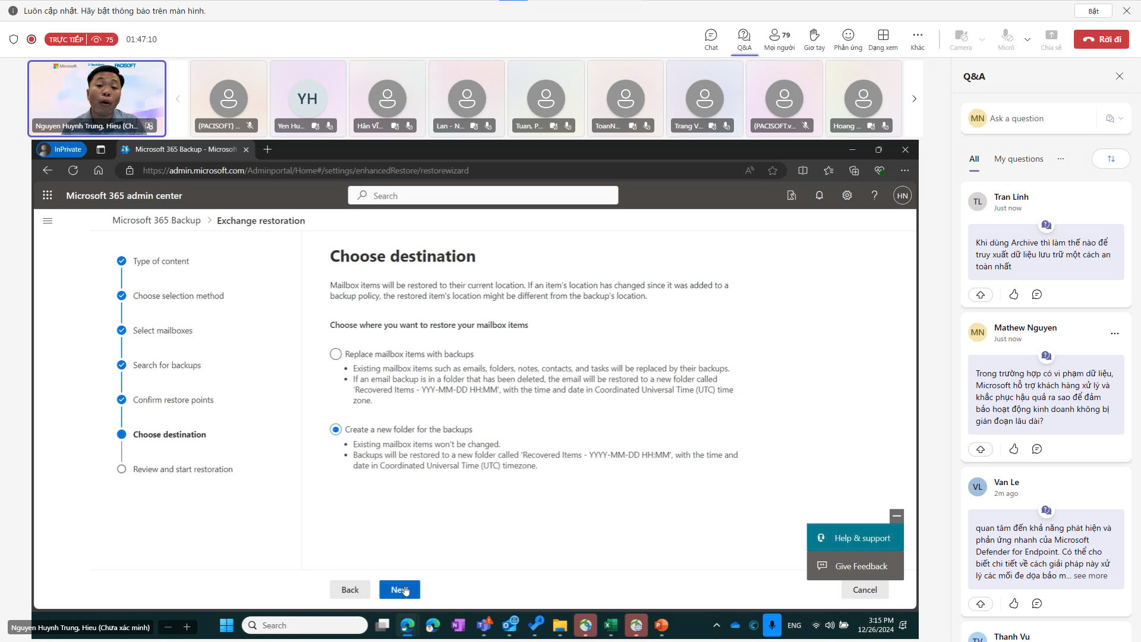Add the page to favorites with star icon
This screenshot has height=642, width=1141.
tap(773, 171)
